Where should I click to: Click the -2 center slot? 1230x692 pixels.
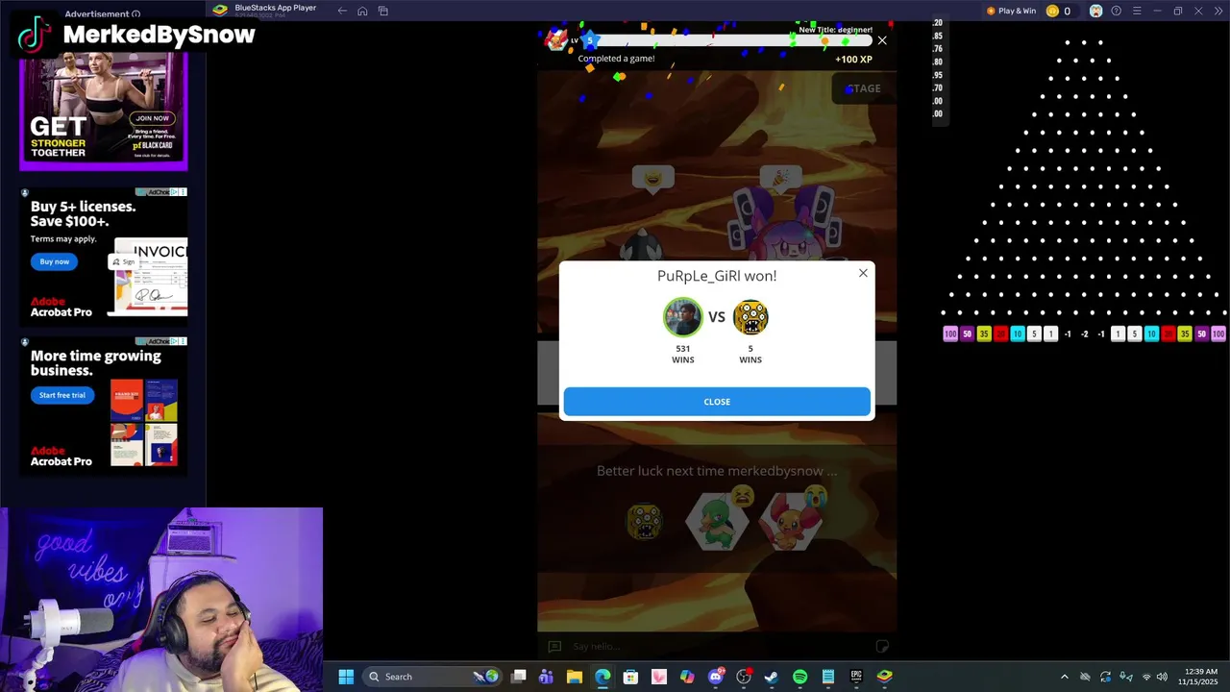[1085, 334]
